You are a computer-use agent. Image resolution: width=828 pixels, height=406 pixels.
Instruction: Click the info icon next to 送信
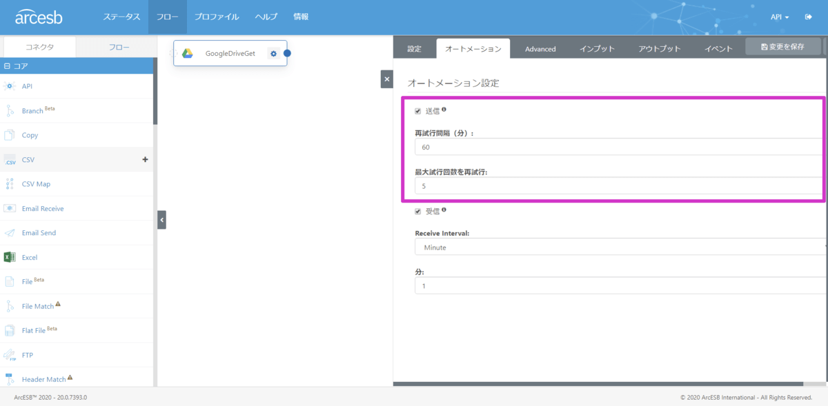444,110
